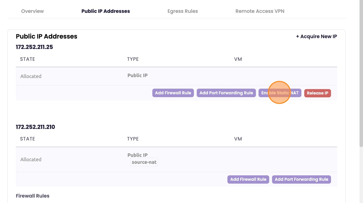Click the Public IP Addresses card heading
The width and height of the screenshot is (363, 203).
[x=46, y=36]
